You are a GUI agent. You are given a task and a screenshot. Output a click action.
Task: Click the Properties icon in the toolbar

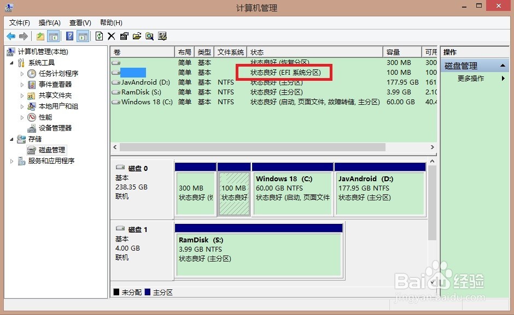pos(123,36)
